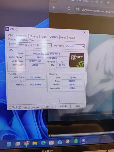View site information icon in Chrome address bar
Image resolution: width=114 pixels, height=152 pixels.
coord(78,9)
